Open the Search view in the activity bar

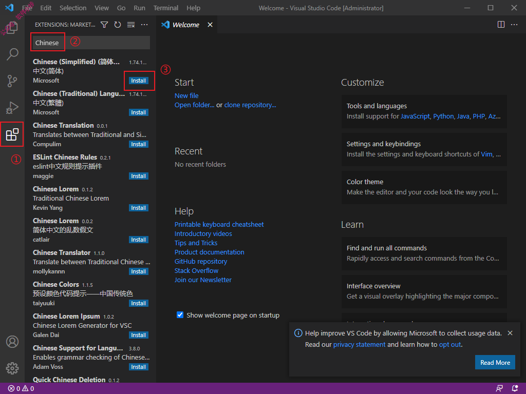pyautogui.click(x=12, y=54)
